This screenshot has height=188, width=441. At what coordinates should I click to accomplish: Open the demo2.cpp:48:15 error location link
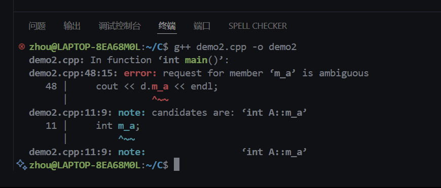point(73,73)
